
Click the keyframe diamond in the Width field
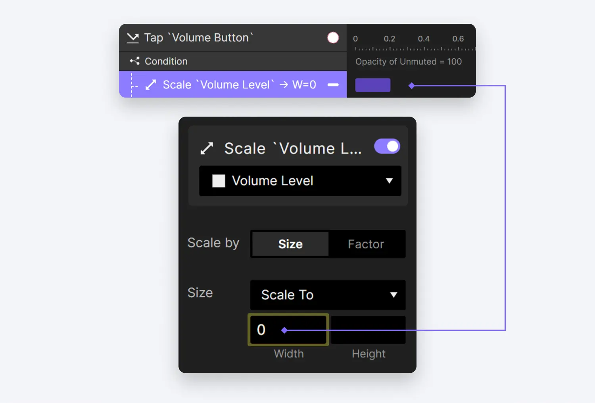click(x=284, y=330)
